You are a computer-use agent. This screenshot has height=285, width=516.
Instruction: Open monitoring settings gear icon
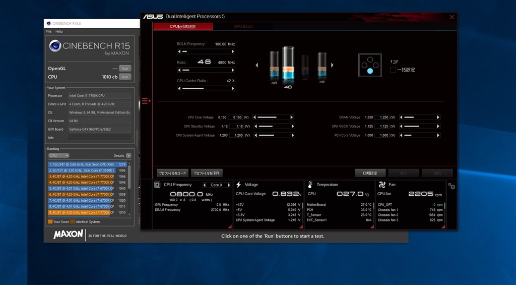[x=451, y=186]
